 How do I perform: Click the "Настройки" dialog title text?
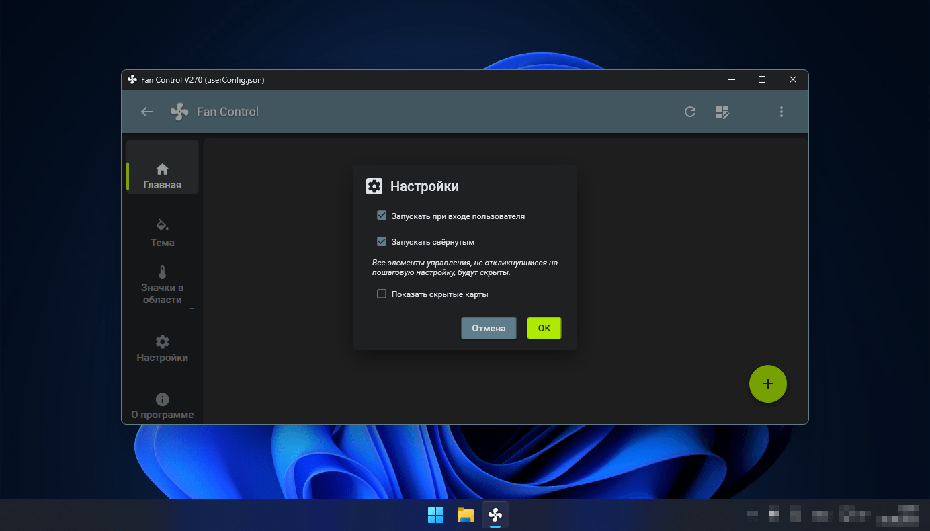point(425,186)
